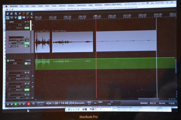Image resolution: width=181 pixels, height=120 pixels.
Task: Toggle record arm on guitare track
Action: 8,22
